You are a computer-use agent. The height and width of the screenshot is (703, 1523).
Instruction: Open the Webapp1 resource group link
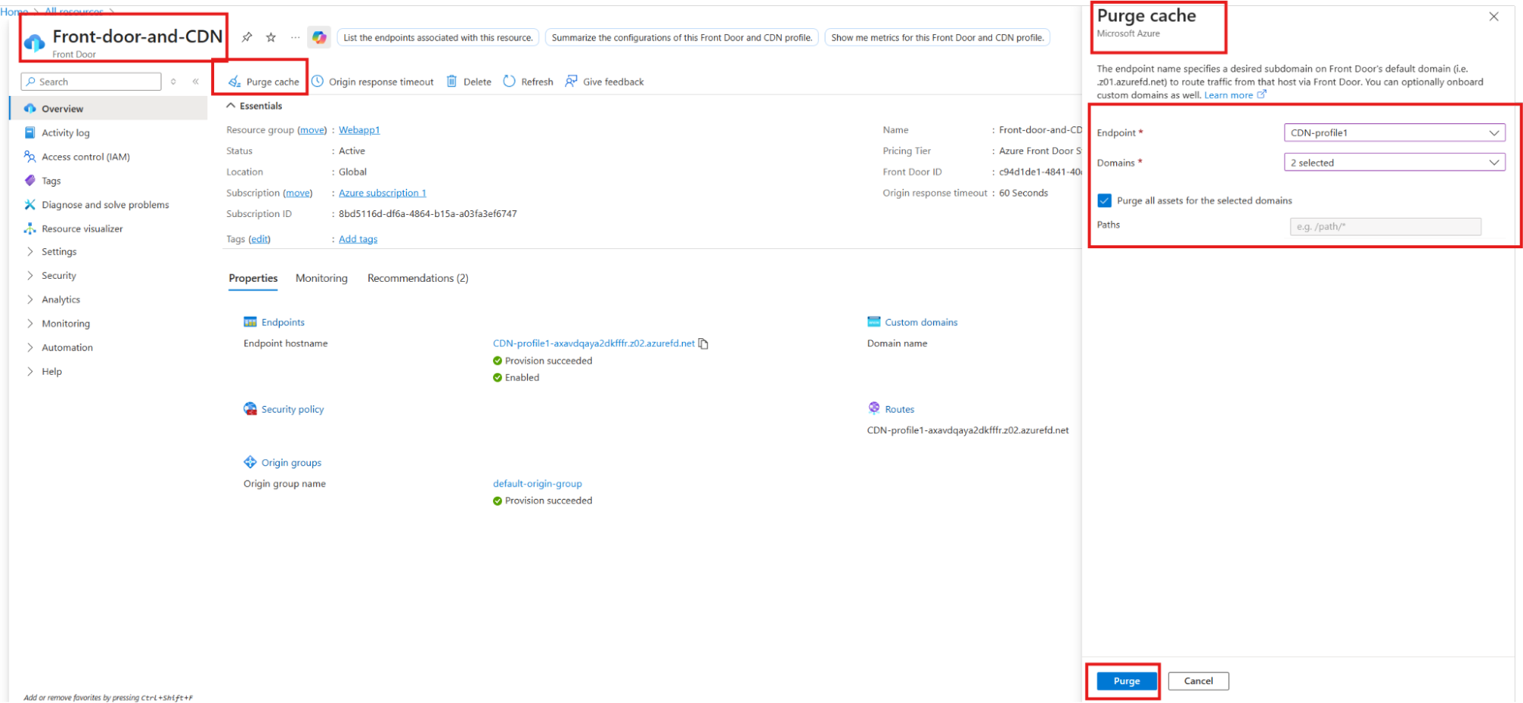359,130
